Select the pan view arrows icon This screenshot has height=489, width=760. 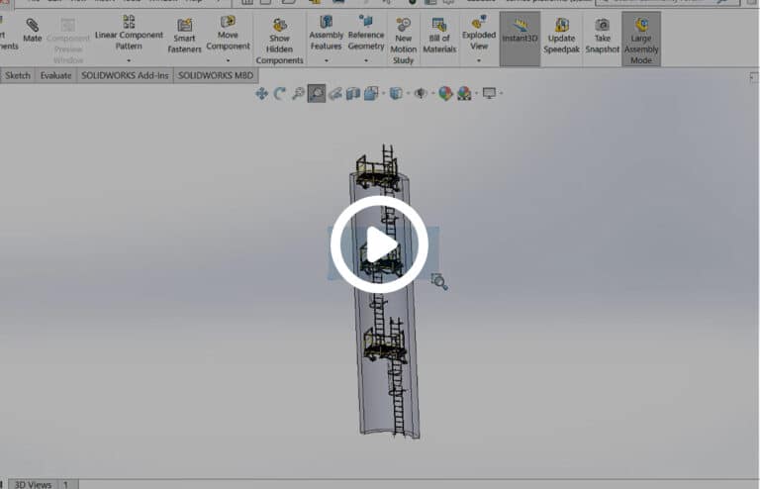(x=261, y=93)
